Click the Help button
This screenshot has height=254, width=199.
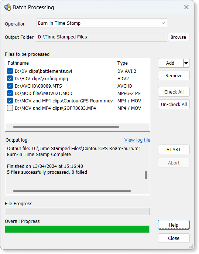(174, 225)
